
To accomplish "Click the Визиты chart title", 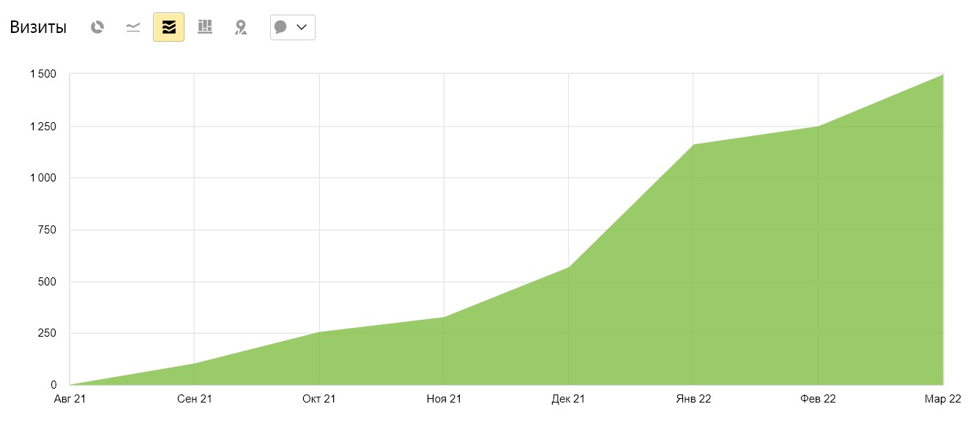I will pyautogui.click(x=38, y=28).
